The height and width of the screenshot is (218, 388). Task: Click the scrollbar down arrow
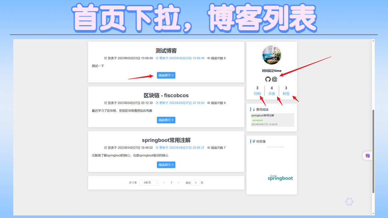373,213
